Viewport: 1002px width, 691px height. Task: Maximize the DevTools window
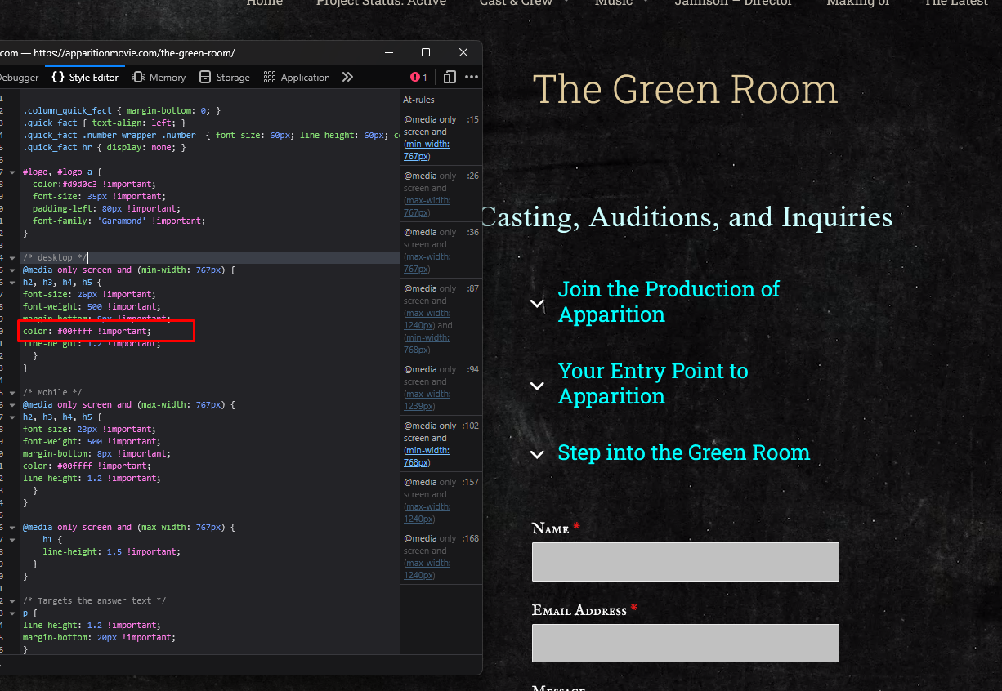tap(426, 52)
